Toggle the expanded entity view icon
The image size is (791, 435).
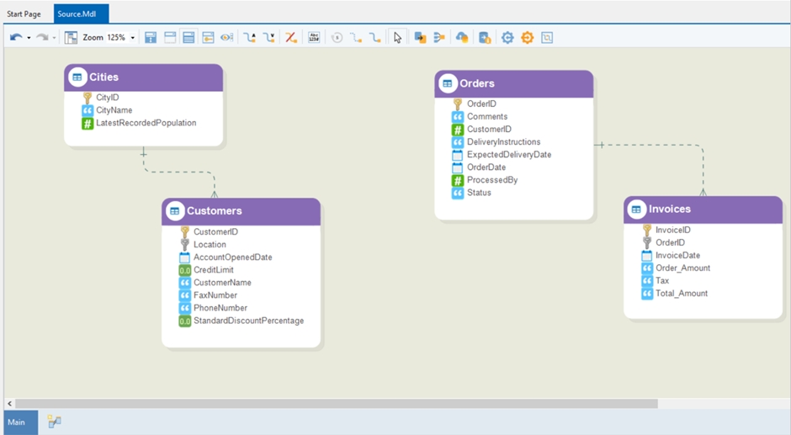coord(188,38)
